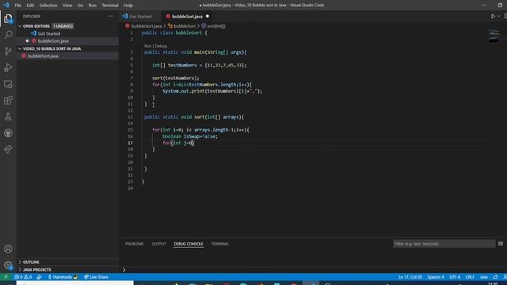The image size is (507, 285).
Task: Select the Java language mode indicator
Action: [483, 277]
